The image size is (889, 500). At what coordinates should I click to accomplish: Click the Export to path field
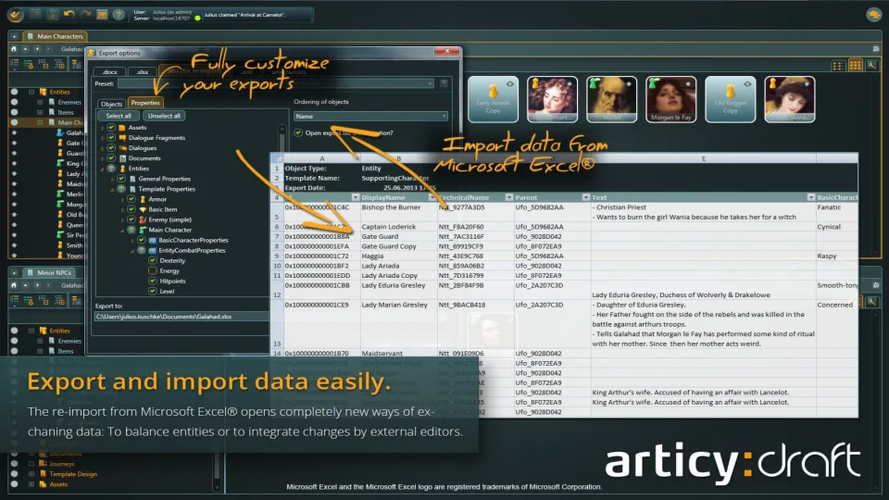182,317
